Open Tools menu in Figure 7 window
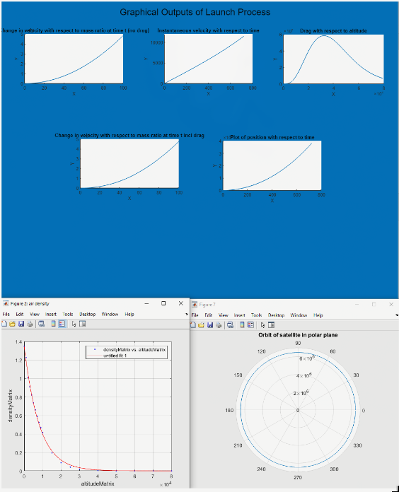Screen dimensions: 399x492 (x=257, y=315)
